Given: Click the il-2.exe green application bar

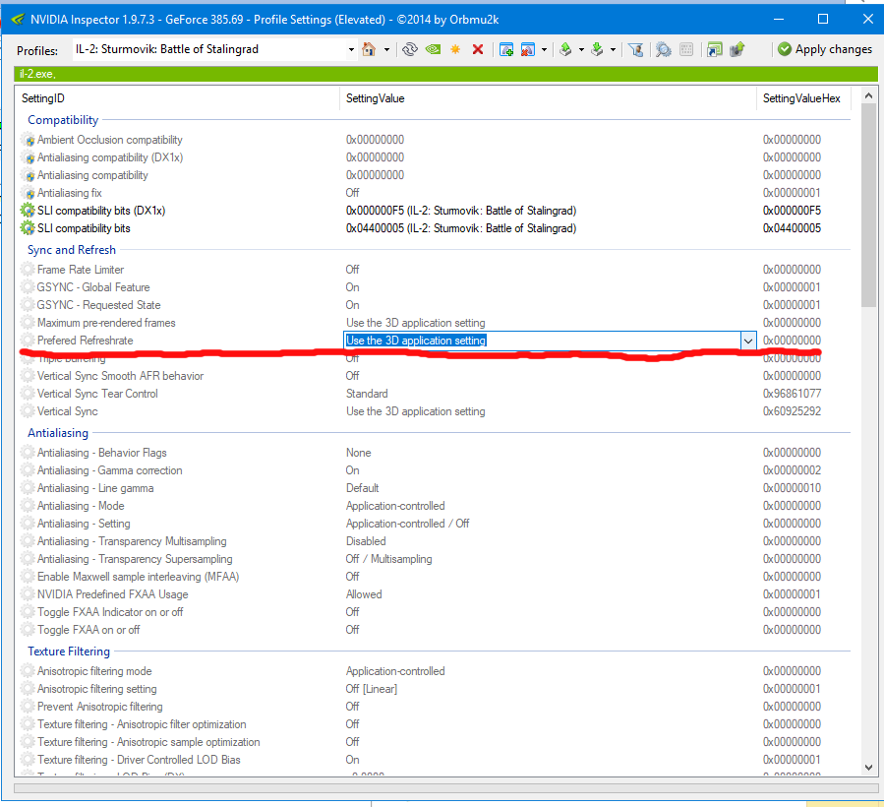Looking at the screenshot, I should (x=445, y=74).
